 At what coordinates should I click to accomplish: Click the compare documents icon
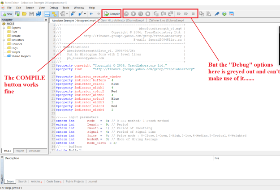coord(202,14)
